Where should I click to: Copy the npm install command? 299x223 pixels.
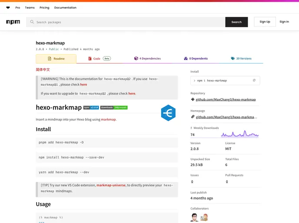click(254, 81)
